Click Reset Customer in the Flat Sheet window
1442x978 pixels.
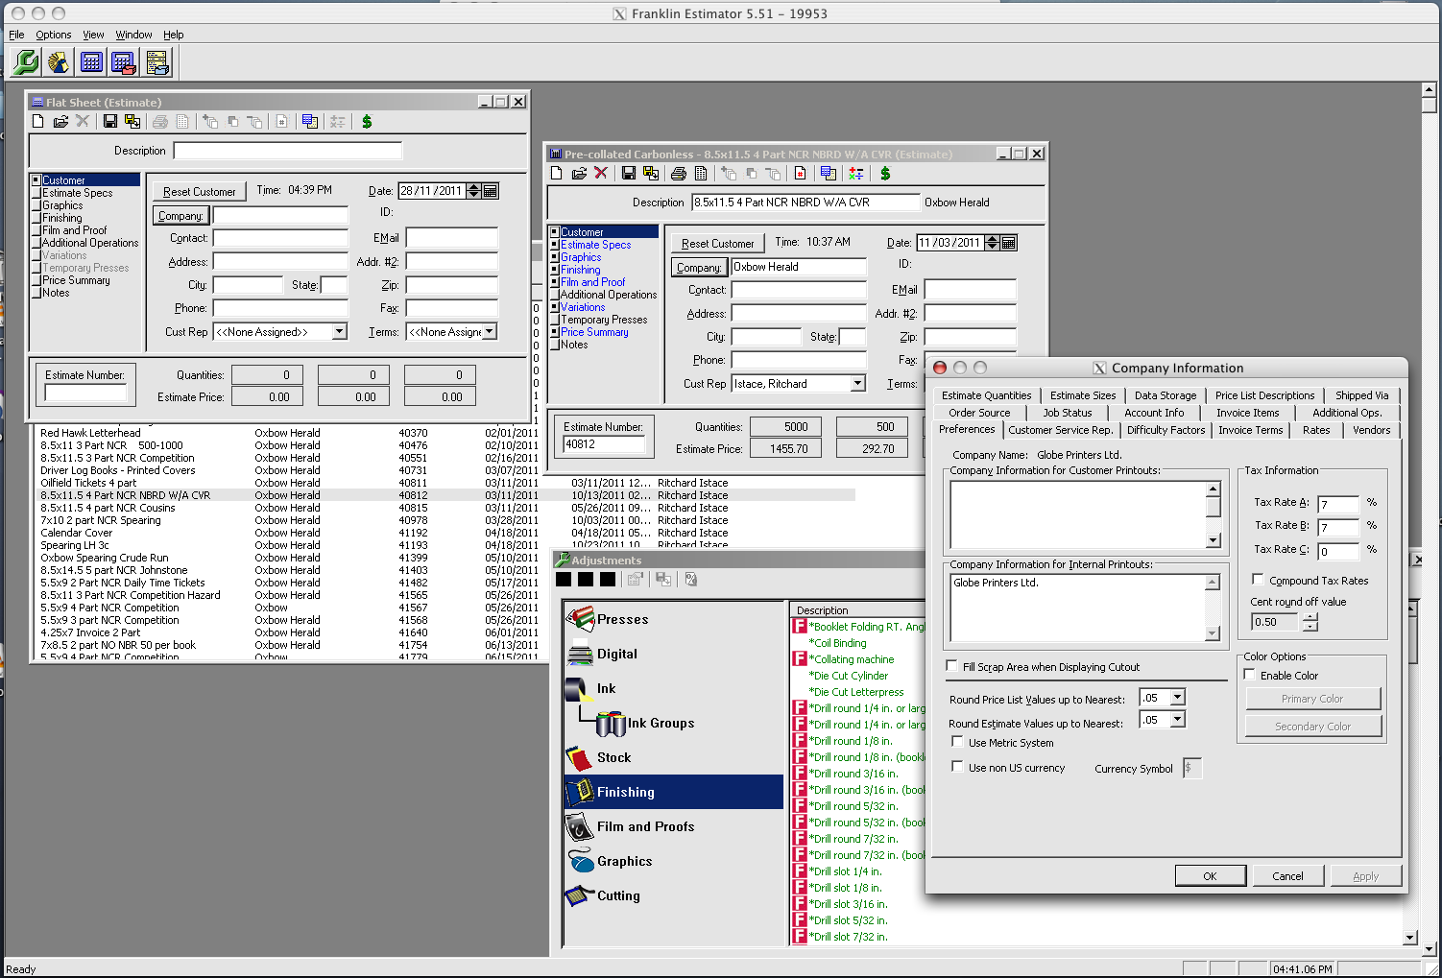(199, 192)
